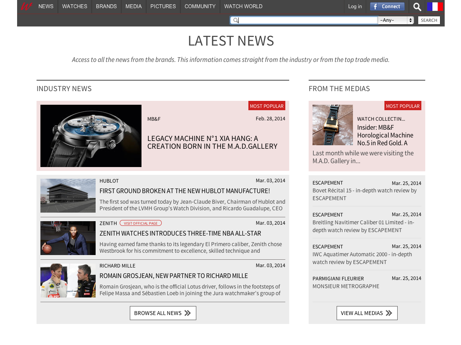Click the Log in link

355,7
